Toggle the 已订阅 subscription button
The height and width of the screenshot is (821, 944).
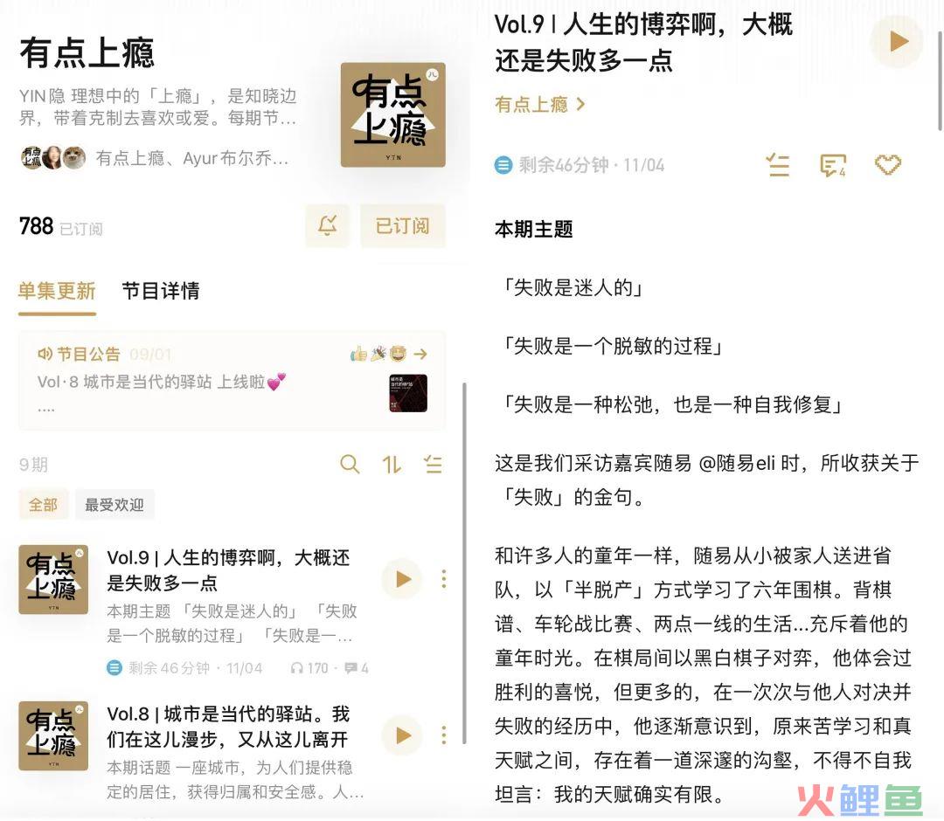pyautogui.click(x=402, y=225)
